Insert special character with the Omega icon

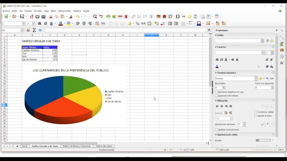[x=177, y=17]
